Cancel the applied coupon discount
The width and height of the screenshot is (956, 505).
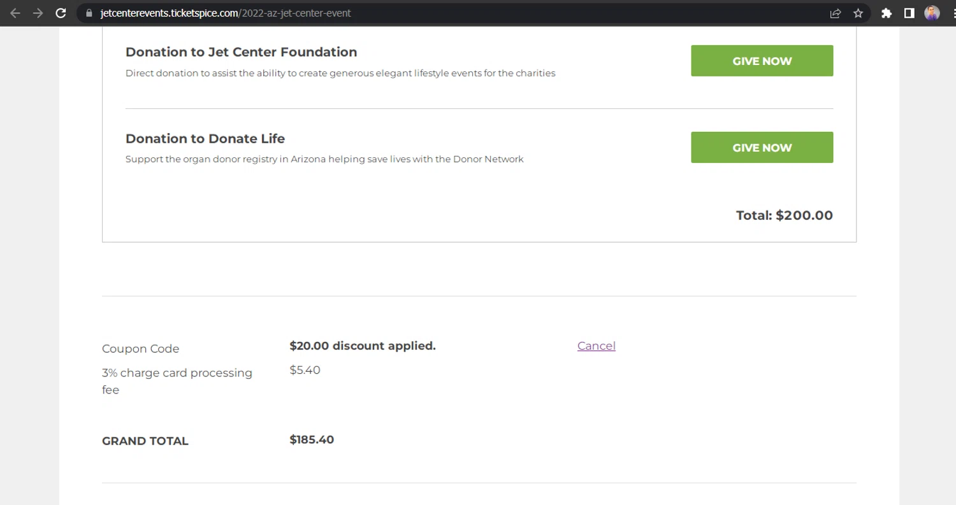tap(596, 346)
